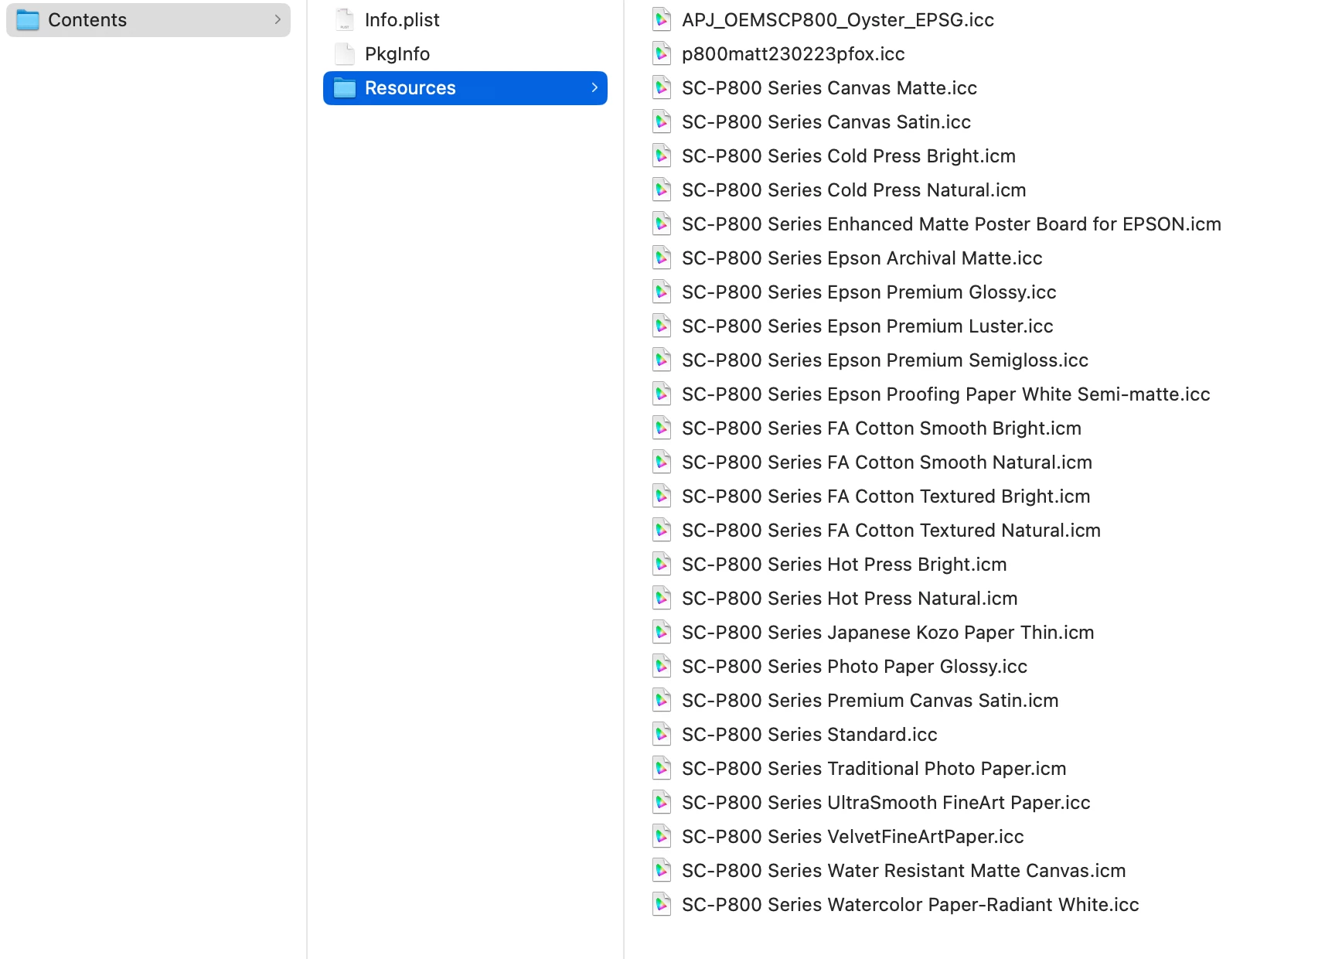Select SC-P800 Series Cold Press Natural.icm name
The width and height of the screenshot is (1325, 959).
tap(854, 190)
